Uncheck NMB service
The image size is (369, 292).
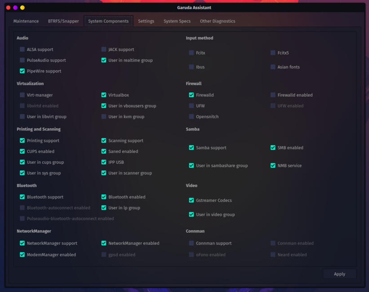point(273,166)
